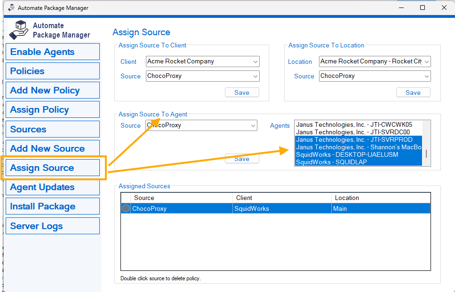The height and width of the screenshot is (292, 455).
Task: View the Server Logs
Action: click(x=52, y=226)
